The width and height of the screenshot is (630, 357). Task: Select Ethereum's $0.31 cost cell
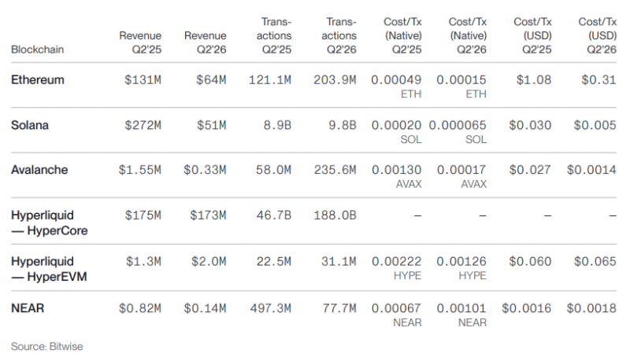tap(598, 80)
